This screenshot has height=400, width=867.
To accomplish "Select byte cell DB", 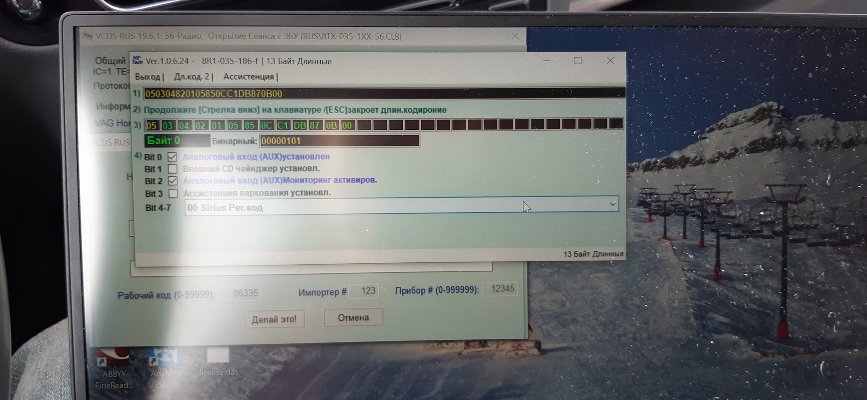I will coord(299,125).
